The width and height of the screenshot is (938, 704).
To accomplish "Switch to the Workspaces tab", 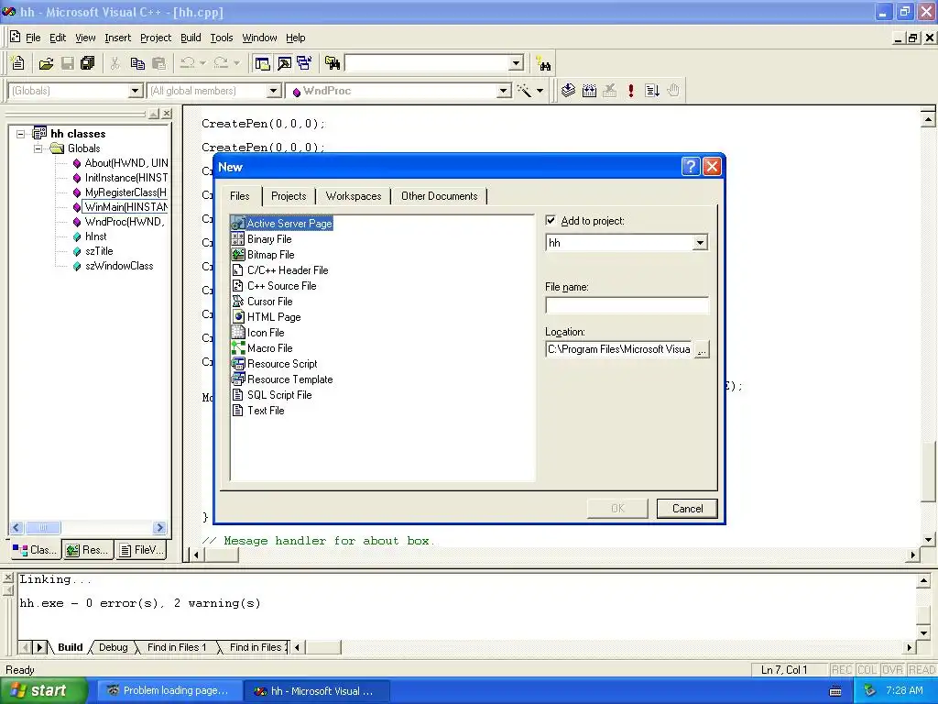I will click(353, 196).
